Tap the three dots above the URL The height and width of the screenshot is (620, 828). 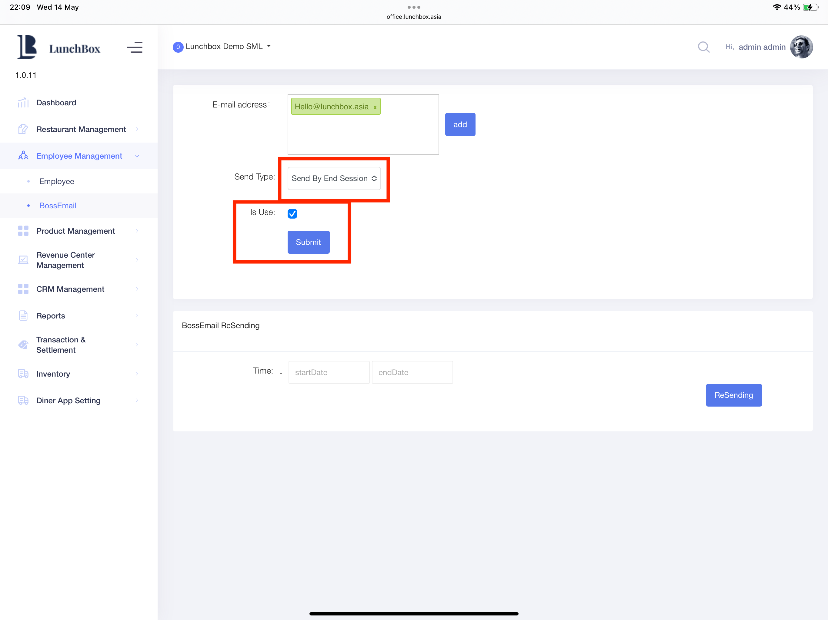click(414, 7)
